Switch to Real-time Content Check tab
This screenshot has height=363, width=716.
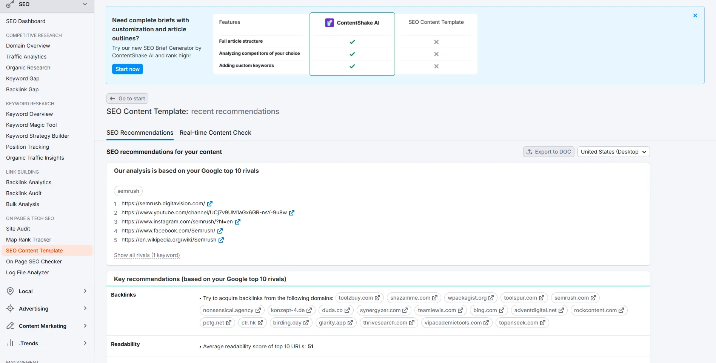pos(216,133)
